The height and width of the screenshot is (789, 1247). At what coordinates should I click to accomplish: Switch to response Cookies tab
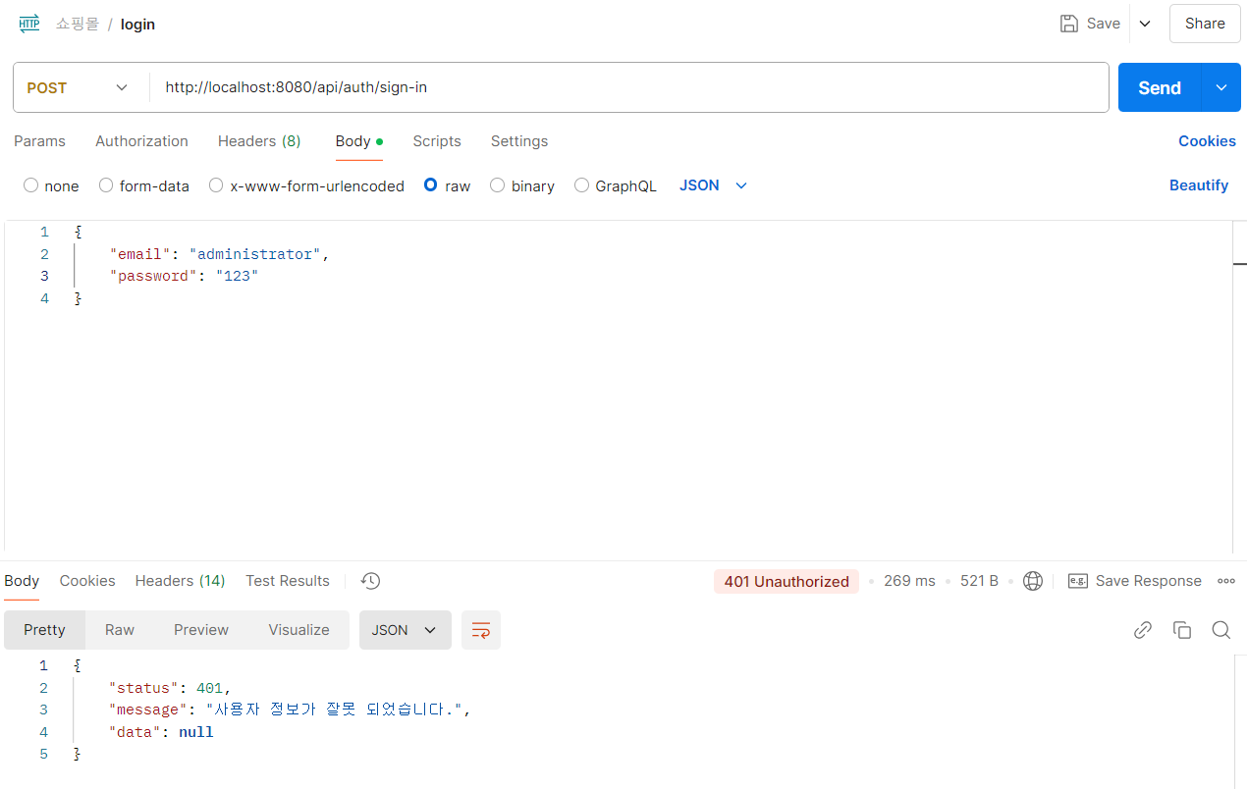(x=87, y=581)
